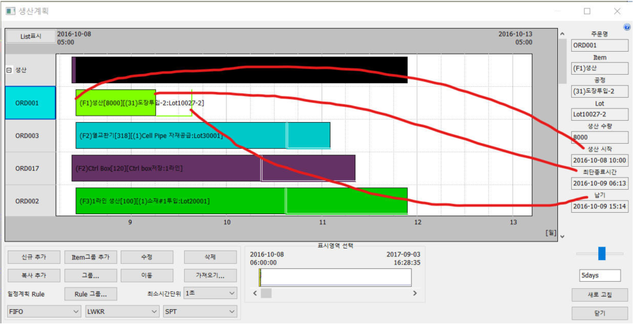Click the 삭제 button
This screenshot has height=324, width=634.
(x=210, y=258)
